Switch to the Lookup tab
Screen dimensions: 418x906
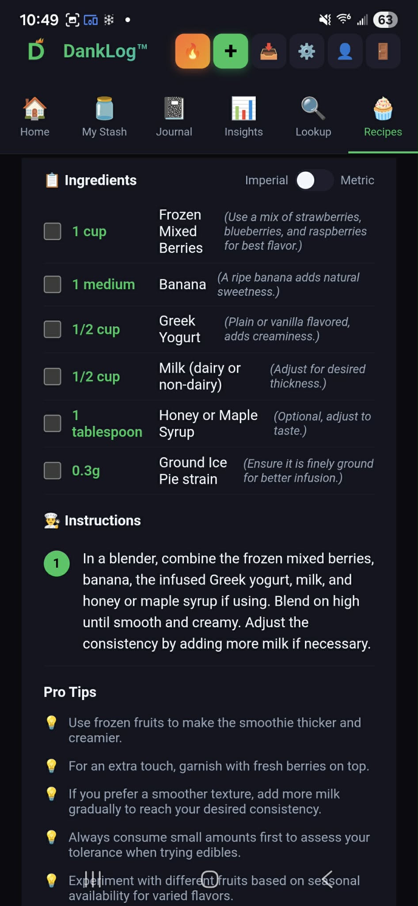click(313, 116)
